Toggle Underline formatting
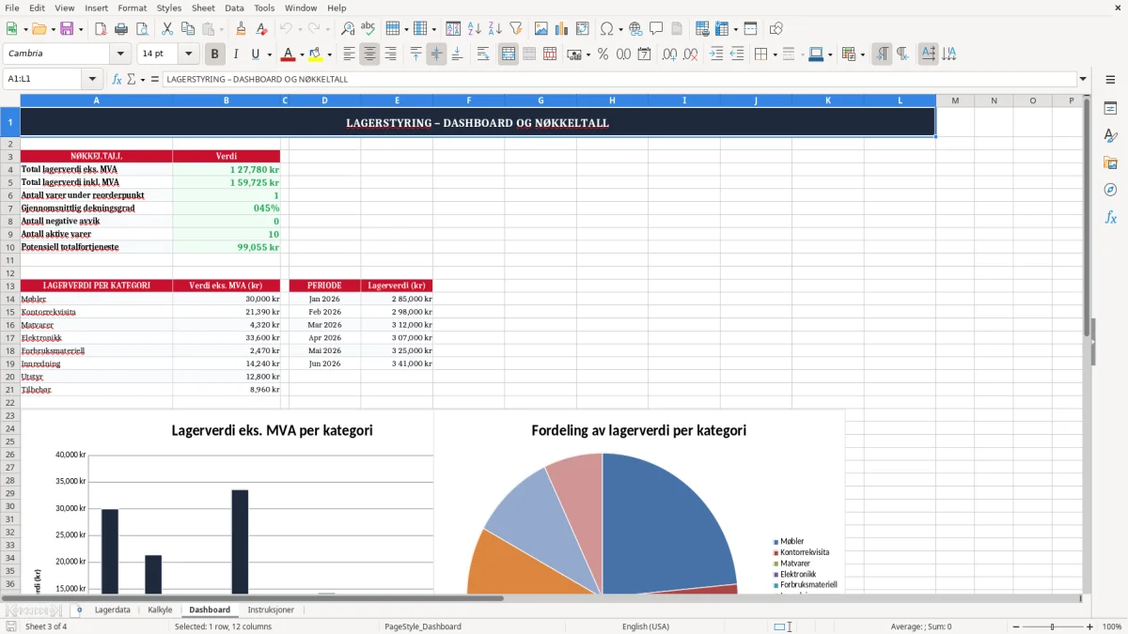Screen dimensions: 1128x634 (x=255, y=54)
